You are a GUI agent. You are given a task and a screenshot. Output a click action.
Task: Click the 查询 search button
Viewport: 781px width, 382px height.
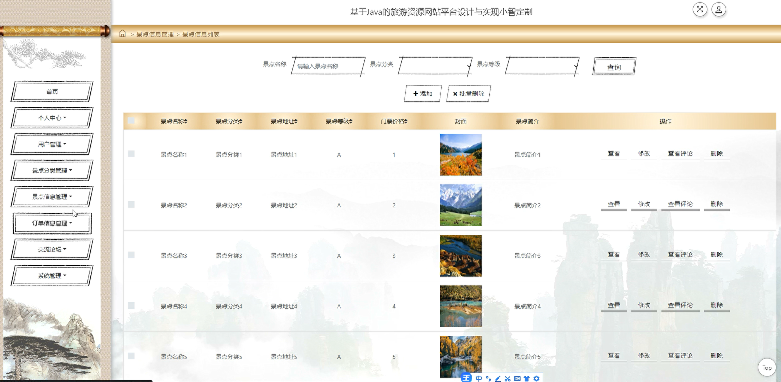pyautogui.click(x=614, y=66)
